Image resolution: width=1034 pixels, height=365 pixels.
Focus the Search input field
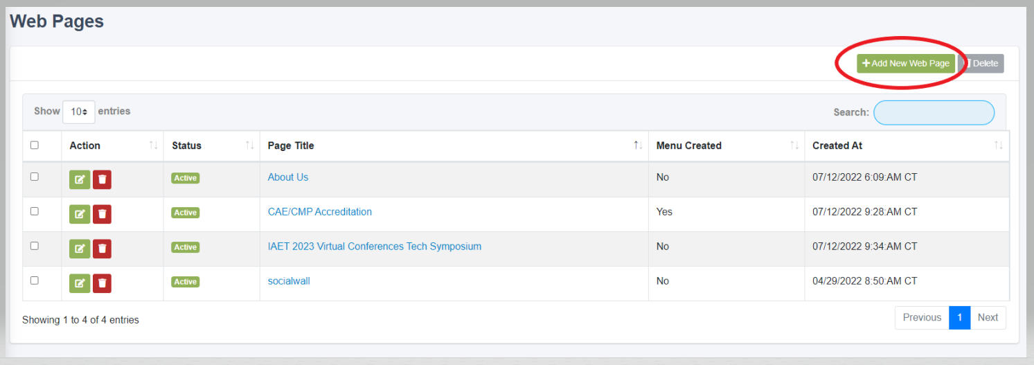pos(934,112)
